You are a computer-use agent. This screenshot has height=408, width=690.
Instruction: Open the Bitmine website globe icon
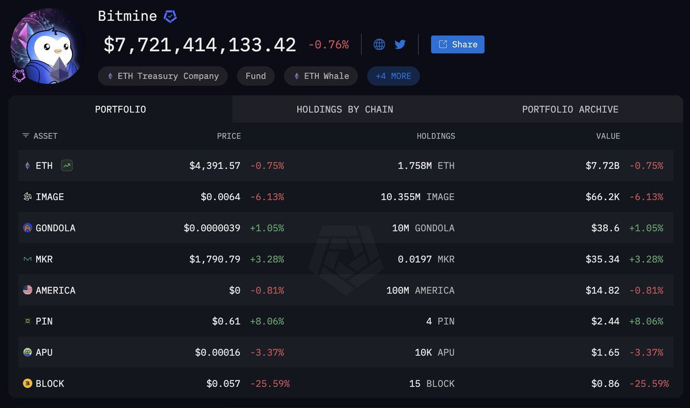click(x=379, y=44)
